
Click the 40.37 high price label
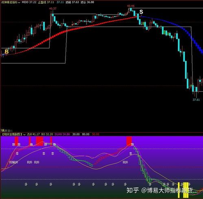click(53, 9)
